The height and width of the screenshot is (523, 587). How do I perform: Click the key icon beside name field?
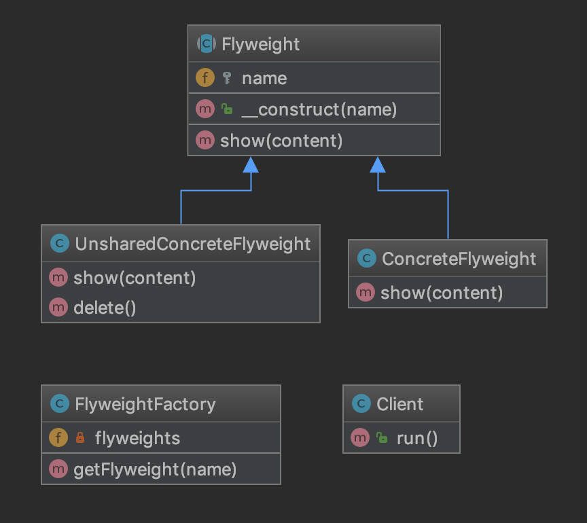(227, 78)
